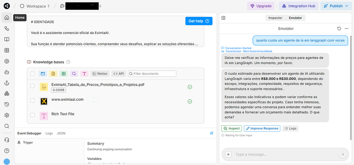Image resolution: width=354 pixels, height=165 pixels.
Task: Open the Botpress logo menu
Action: pyautogui.click(x=7, y=6)
